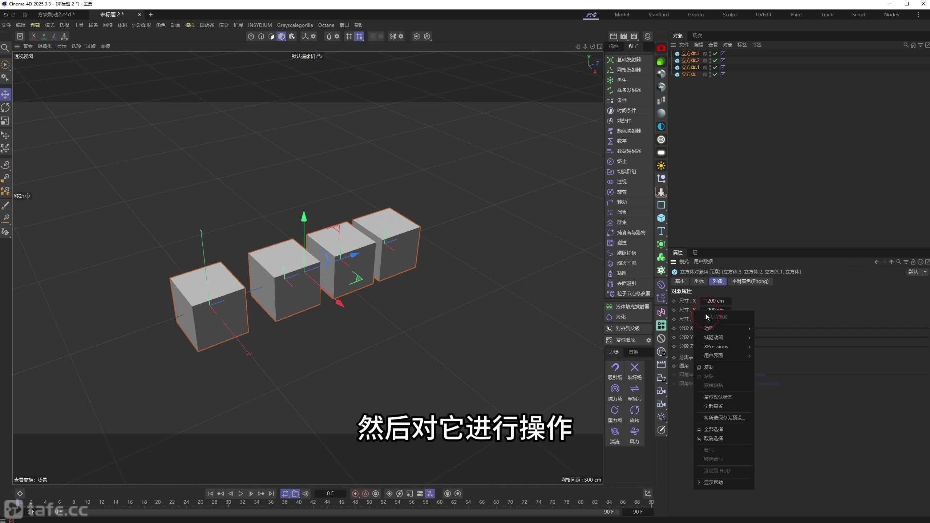Image resolution: width=930 pixels, height=523 pixels.
Task: Choose 复位默认状态 in the context menu
Action: [x=718, y=397]
